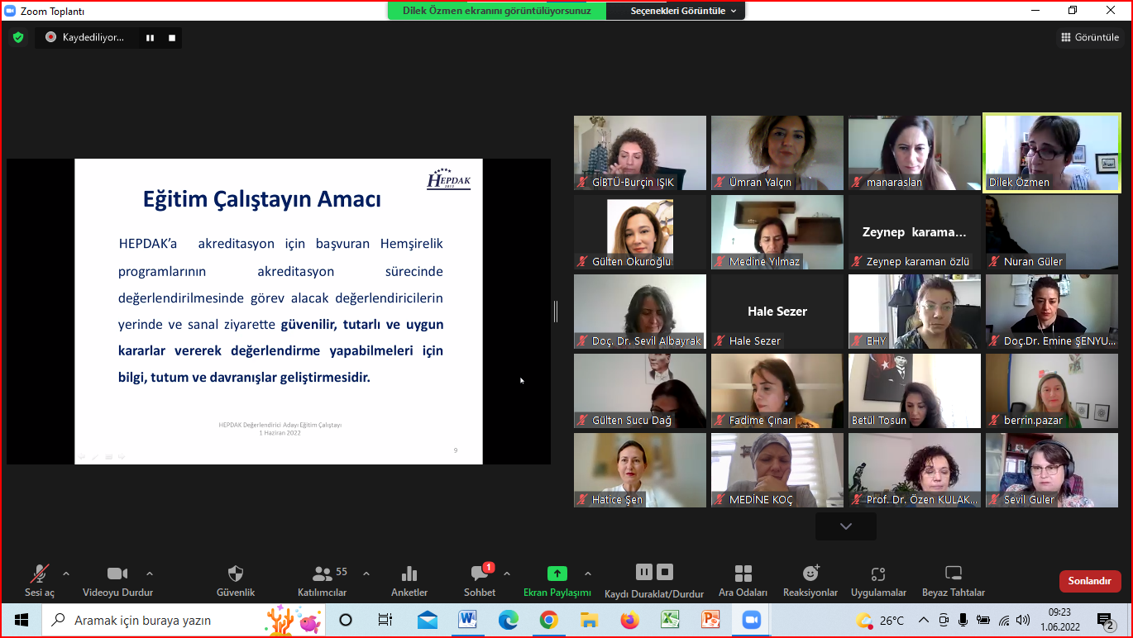Open Ara Odaları breakout rooms
This screenshot has width=1133, height=638.
(x=743, y=574)
